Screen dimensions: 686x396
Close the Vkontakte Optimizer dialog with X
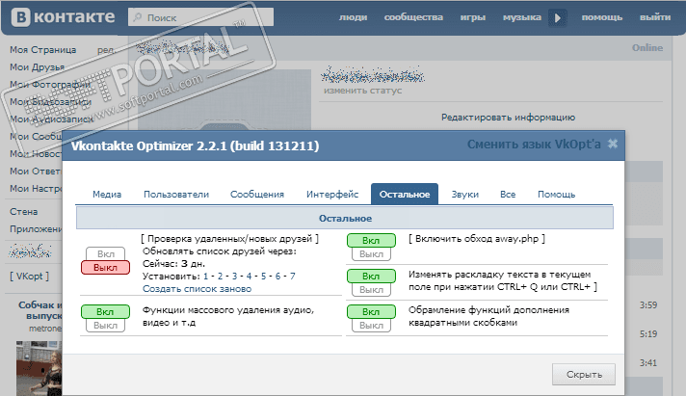[x=613, y=144]
